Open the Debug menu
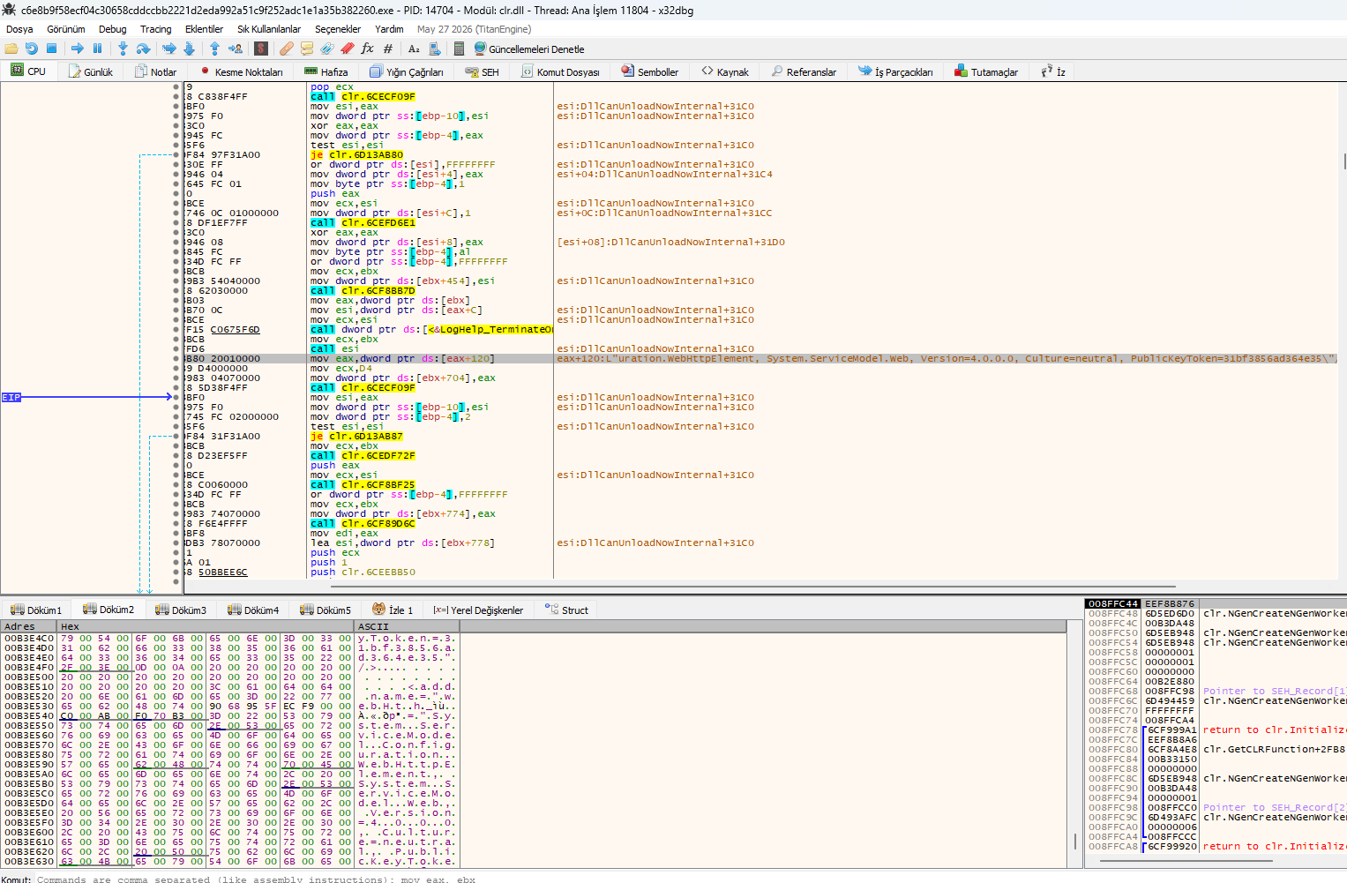 (x=113, y=29)
